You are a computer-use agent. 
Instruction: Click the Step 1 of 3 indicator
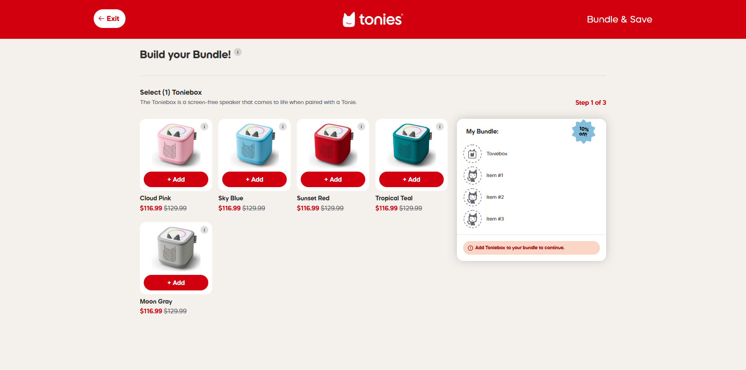tap(591, 102)
